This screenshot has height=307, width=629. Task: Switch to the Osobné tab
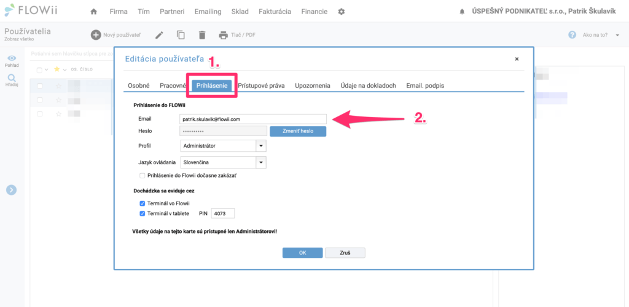tap(138, 85)
